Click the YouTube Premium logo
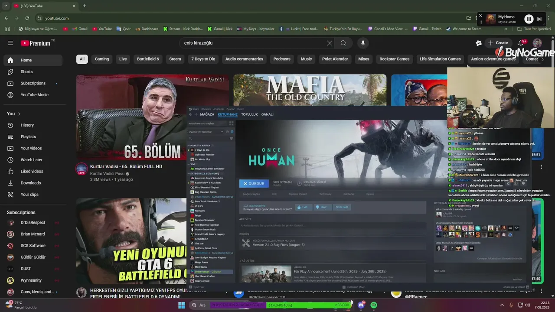Image resolution: width=555 pixels, height=312 pixels. (x=36, y=43)
